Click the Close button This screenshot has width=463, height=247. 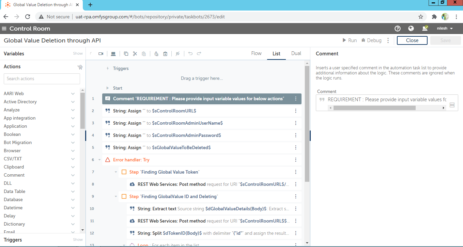click(x=412, y=40)
